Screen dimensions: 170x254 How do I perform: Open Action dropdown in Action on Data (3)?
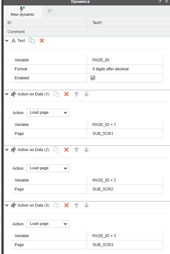coord(48,224)
